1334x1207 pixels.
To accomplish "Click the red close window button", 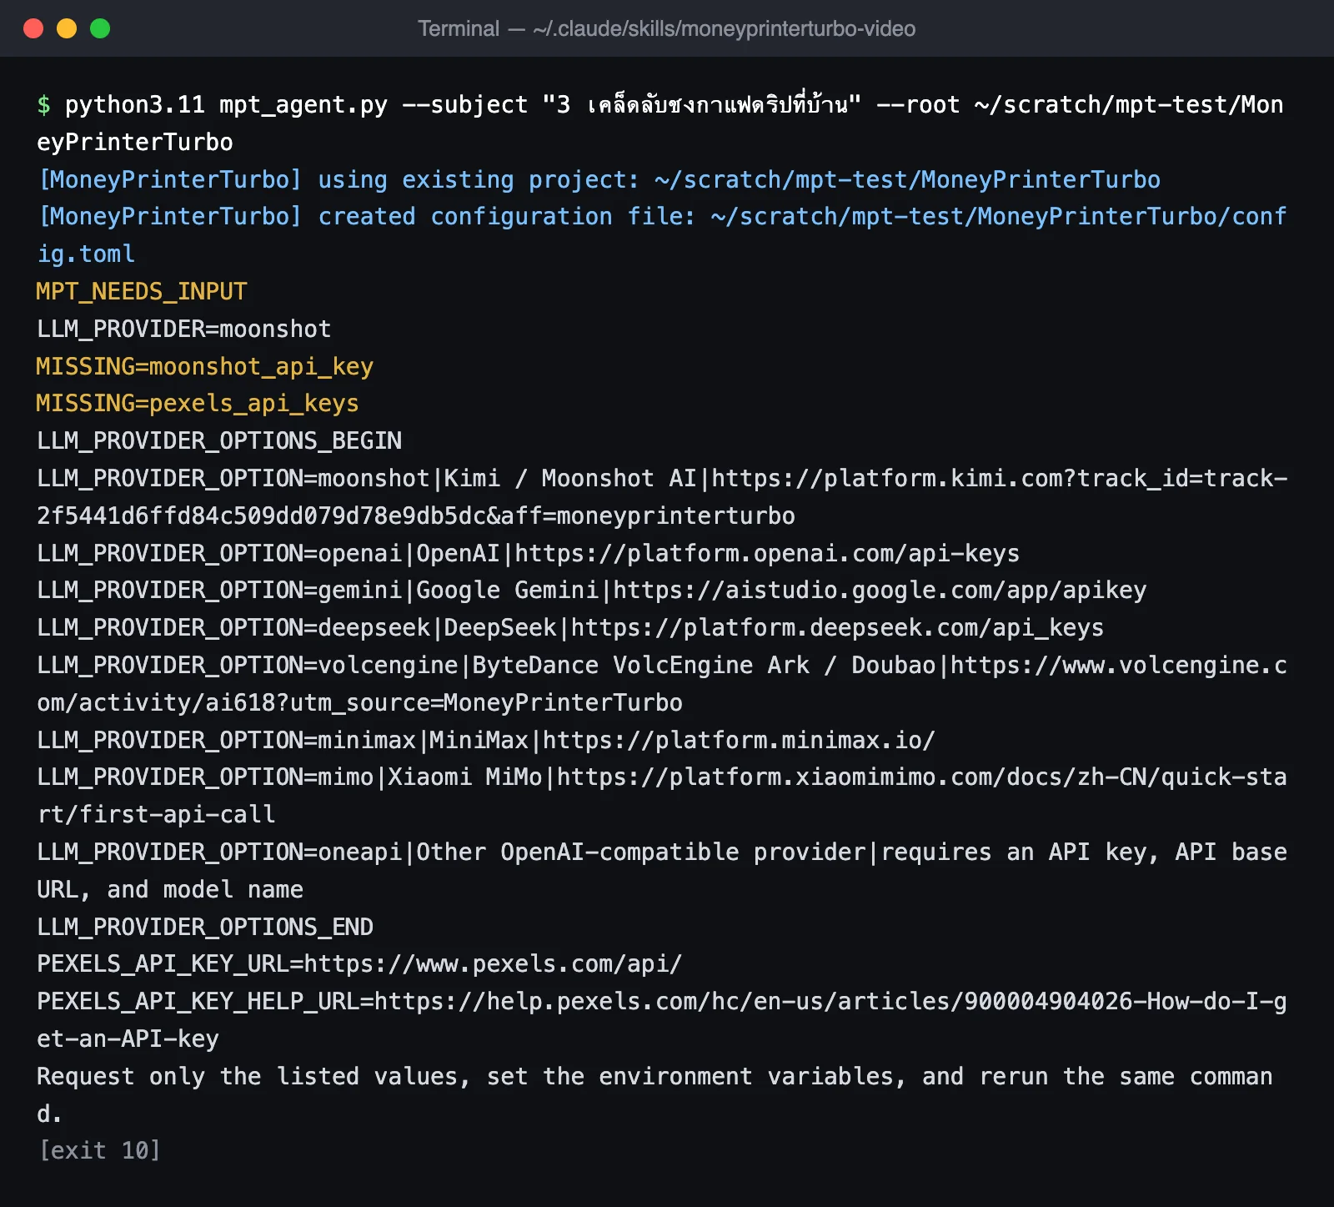I will click(x=33, y=28).
